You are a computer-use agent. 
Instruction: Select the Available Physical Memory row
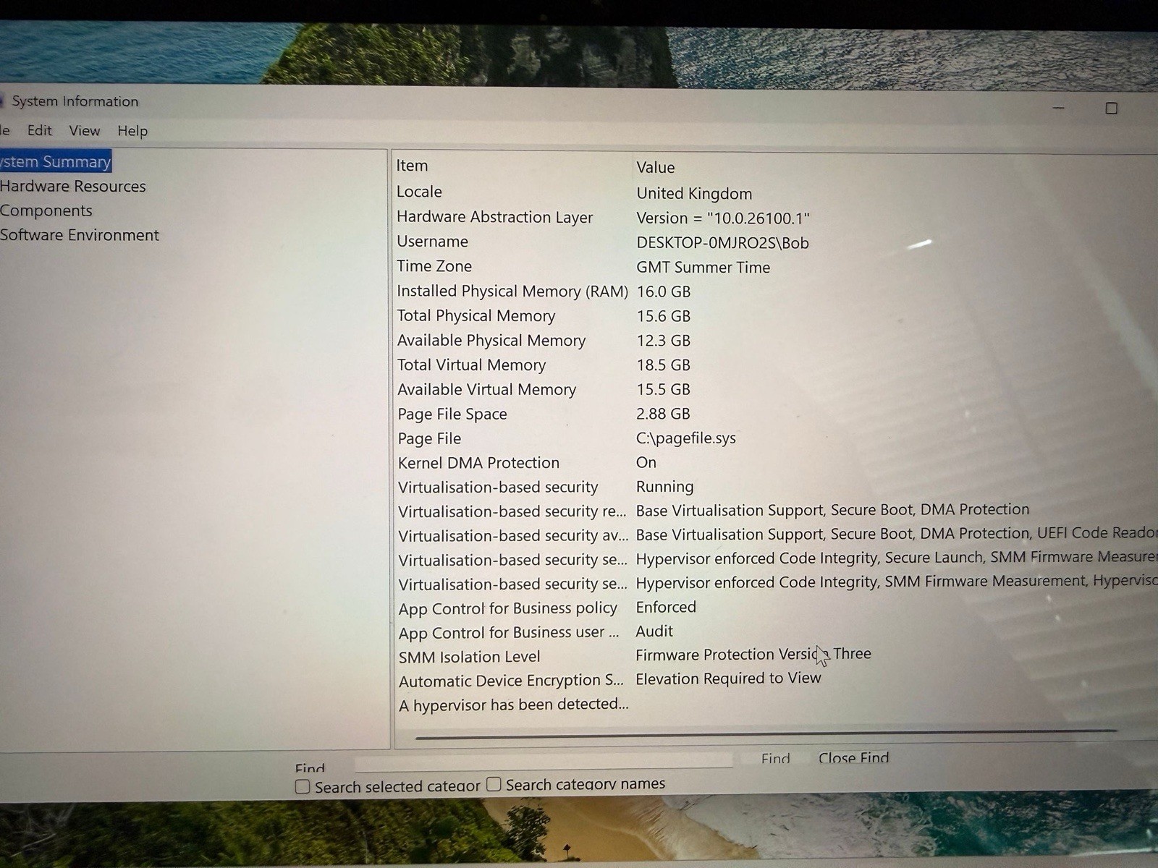(776, 340)
